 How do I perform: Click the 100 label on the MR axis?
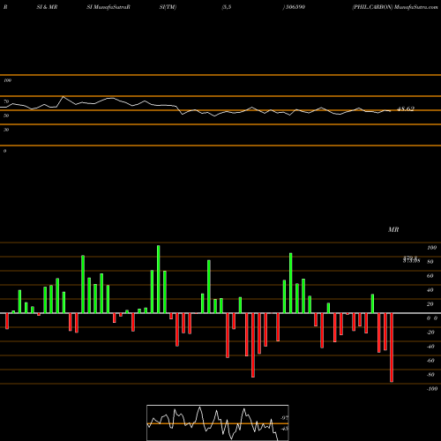click(x=431, y=248)
